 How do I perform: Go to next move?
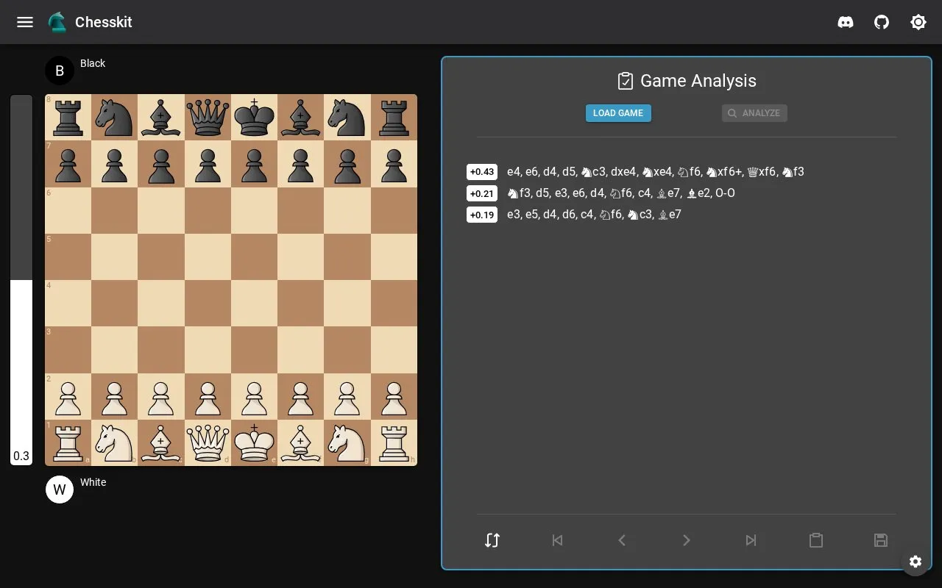click(x=686, y=540)
